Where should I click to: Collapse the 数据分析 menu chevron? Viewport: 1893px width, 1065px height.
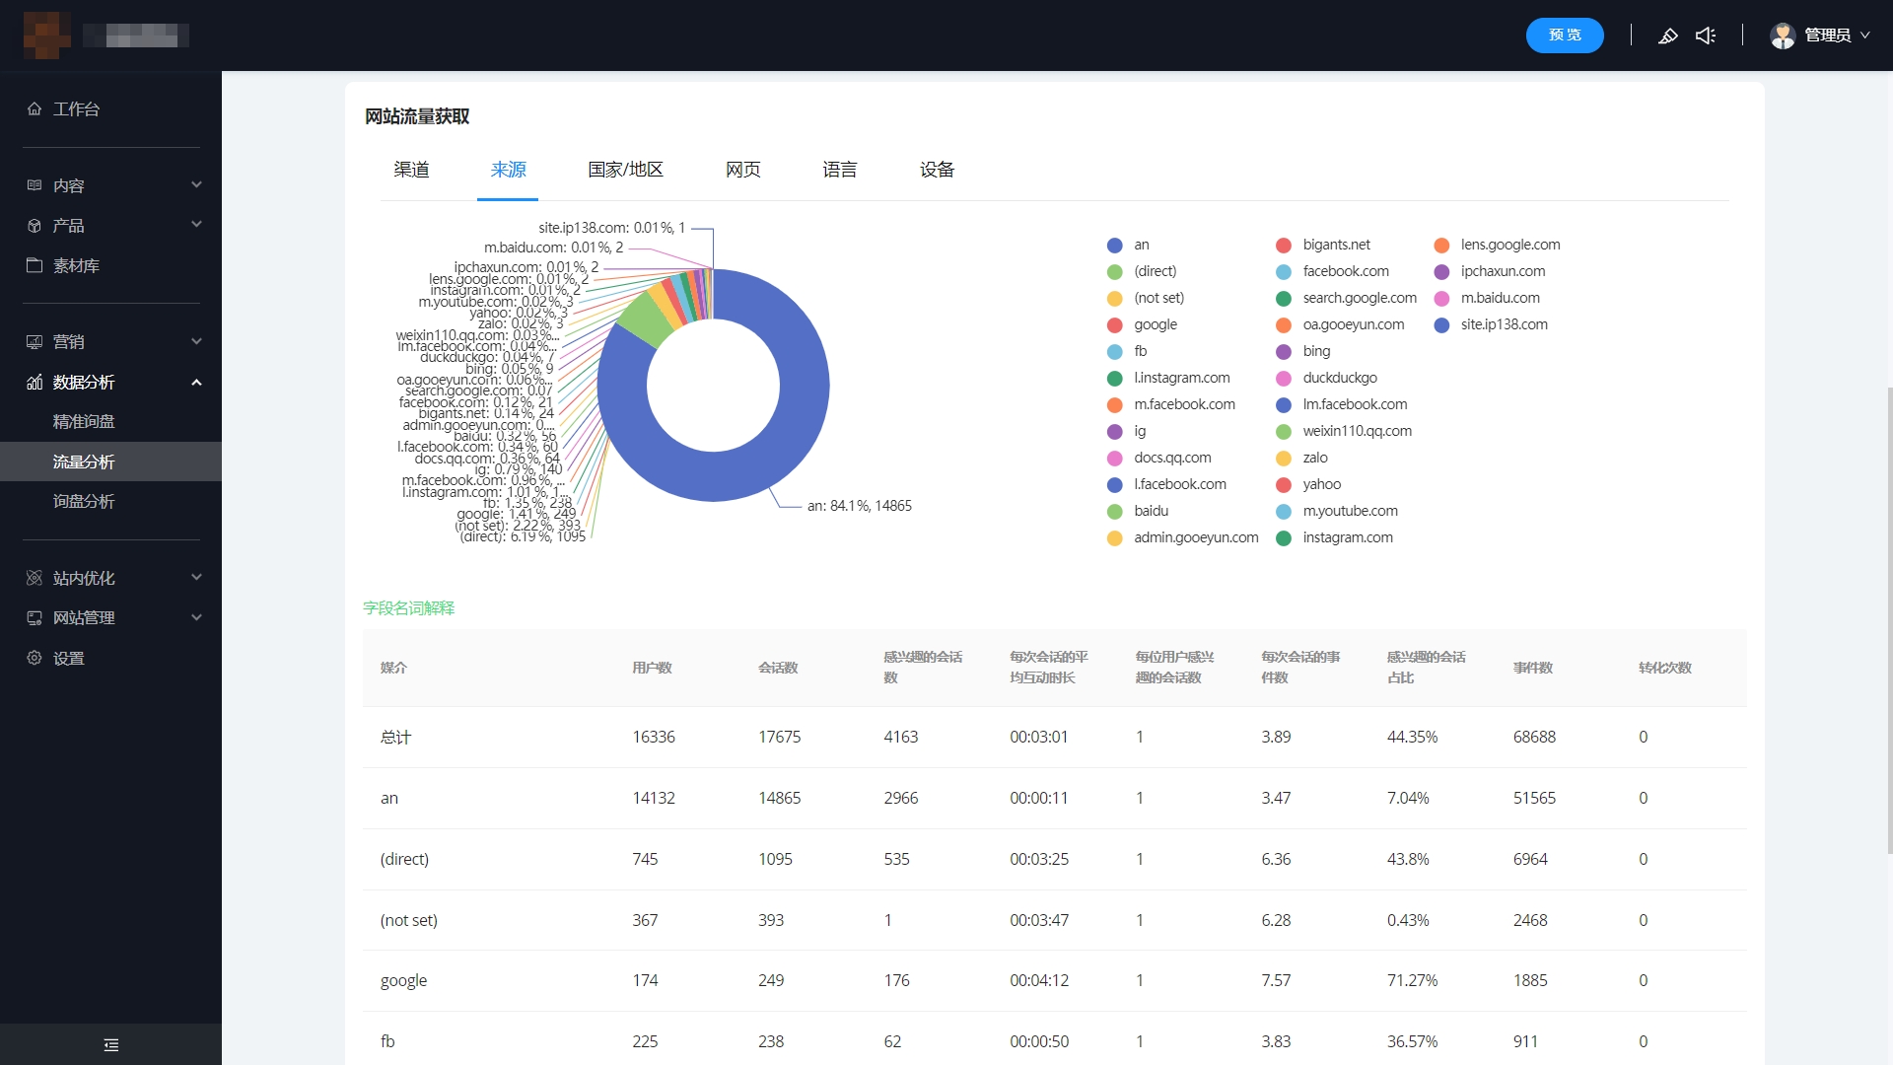(196, 382)
